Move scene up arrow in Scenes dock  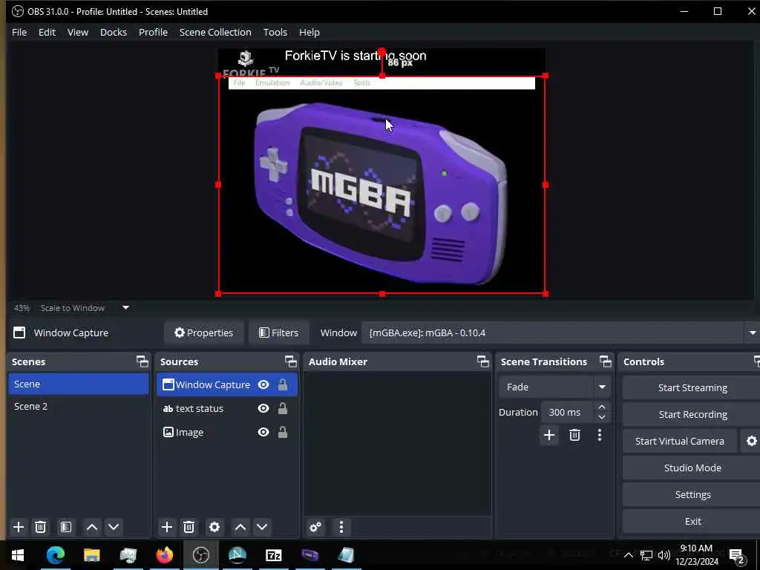pyautogui.click(x=91, y=527)
